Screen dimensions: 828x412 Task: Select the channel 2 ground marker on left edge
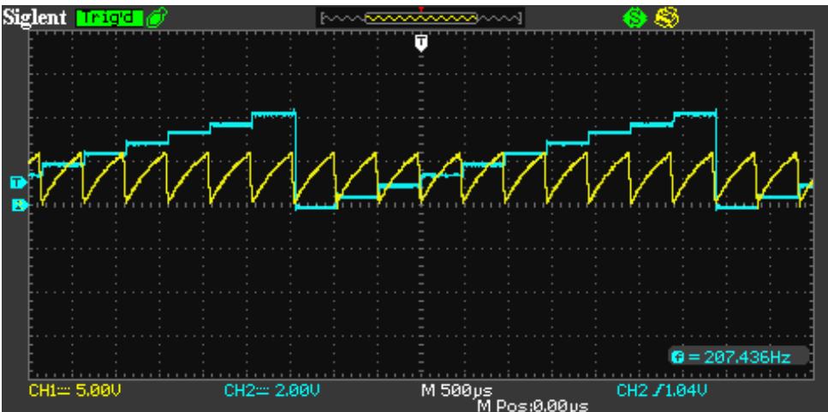coord(18,205)
